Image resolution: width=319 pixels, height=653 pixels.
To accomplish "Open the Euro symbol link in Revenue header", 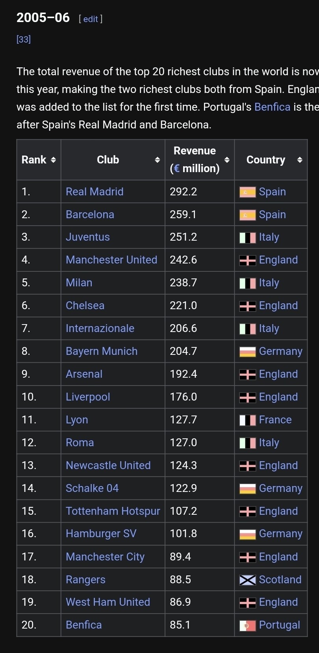I will (177, 169).
